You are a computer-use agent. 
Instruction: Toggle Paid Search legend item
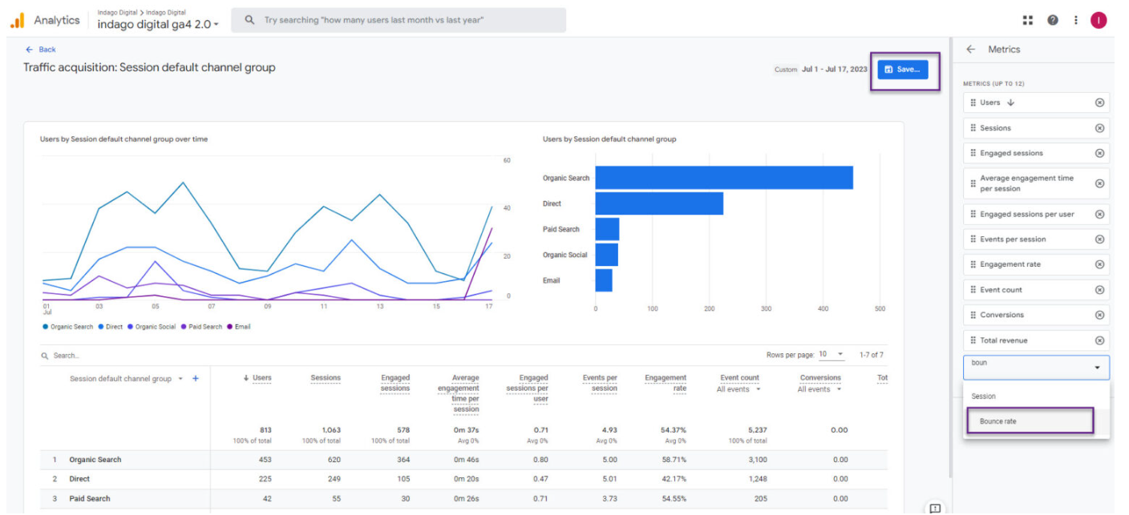point(201,327)
